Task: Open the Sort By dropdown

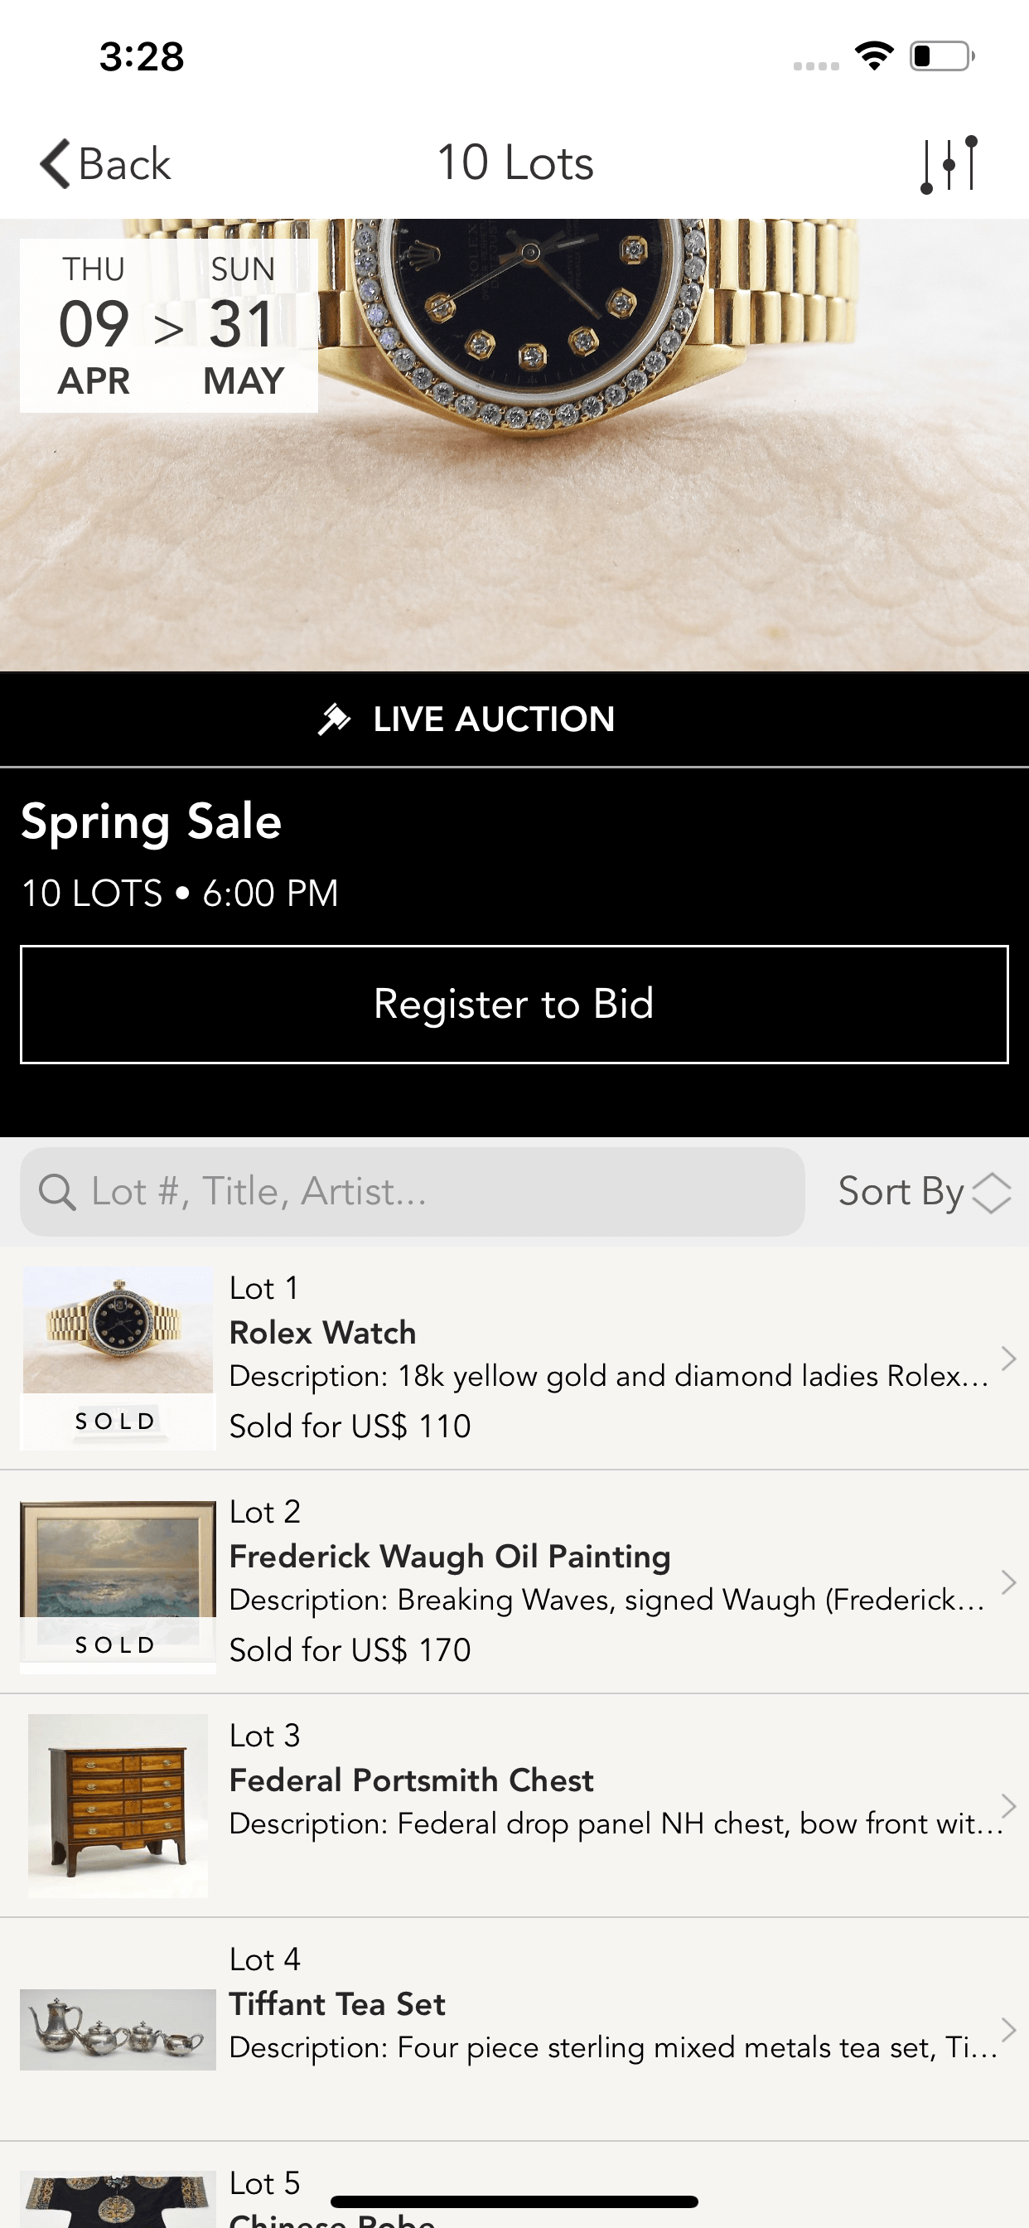Action: [x=923, y=1192]
